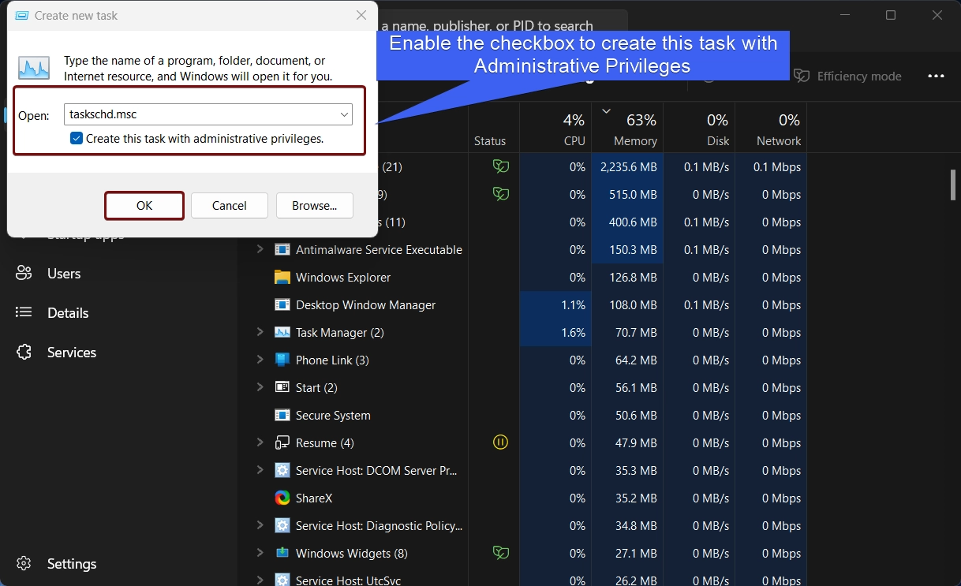Expand Service Host: DCOM Server row
961x586 pixels.
pyautogui.click(x=260, y=470)
